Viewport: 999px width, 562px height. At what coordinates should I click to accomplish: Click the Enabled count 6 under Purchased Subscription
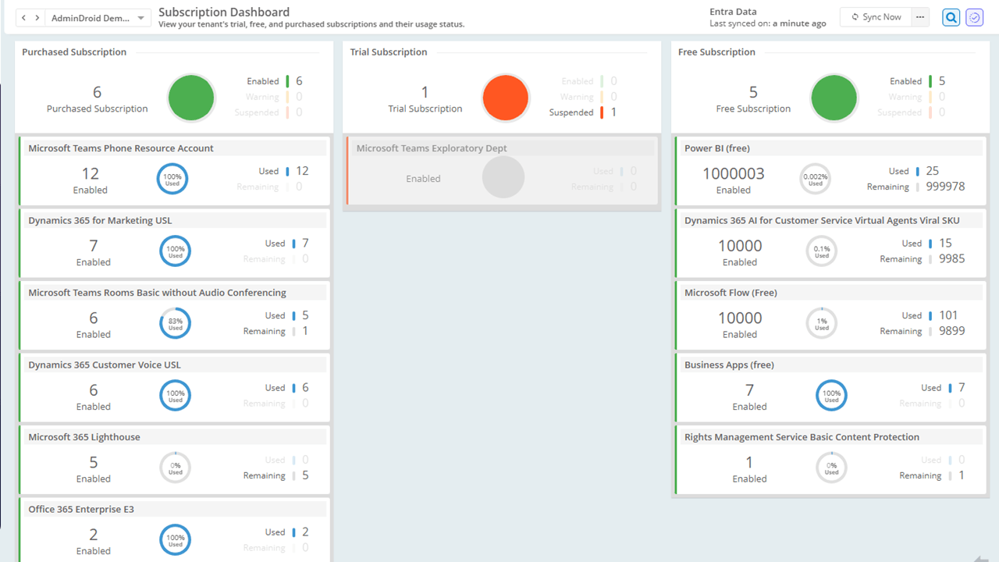point(299,81)
